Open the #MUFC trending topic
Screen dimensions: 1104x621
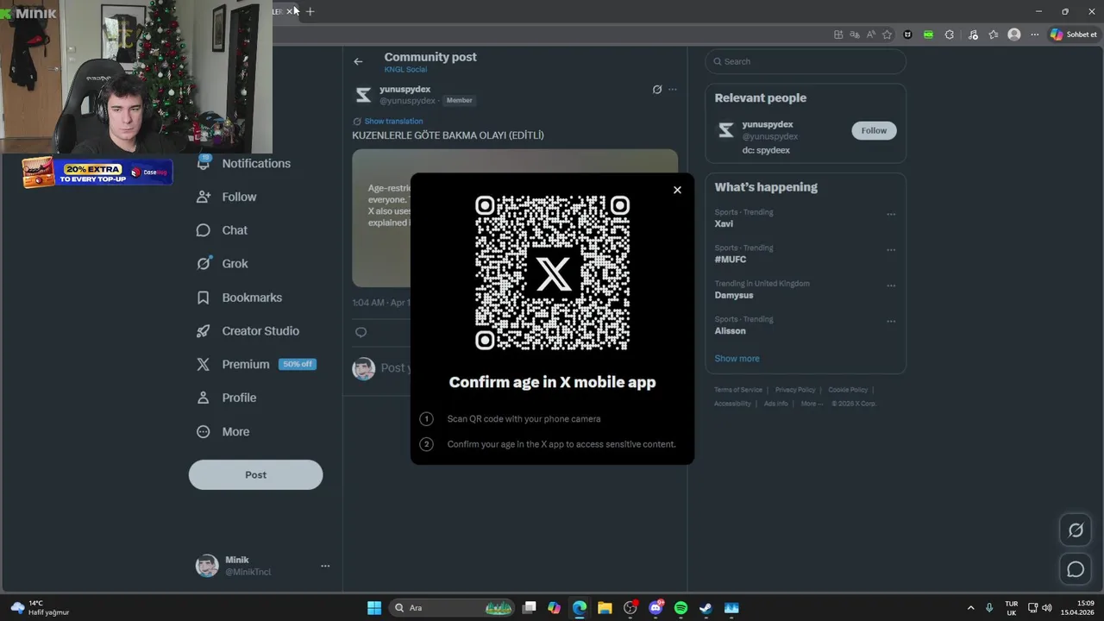tap(731, 260)
